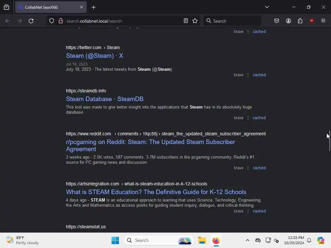View site security lock information

(x=61, y=21)
